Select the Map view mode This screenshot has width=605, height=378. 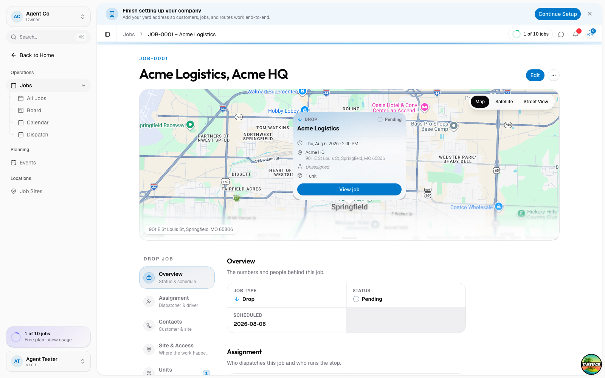click(480, 102)
